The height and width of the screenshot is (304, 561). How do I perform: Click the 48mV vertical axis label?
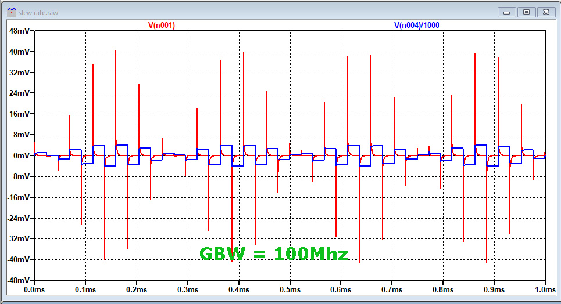click(19, 31)
